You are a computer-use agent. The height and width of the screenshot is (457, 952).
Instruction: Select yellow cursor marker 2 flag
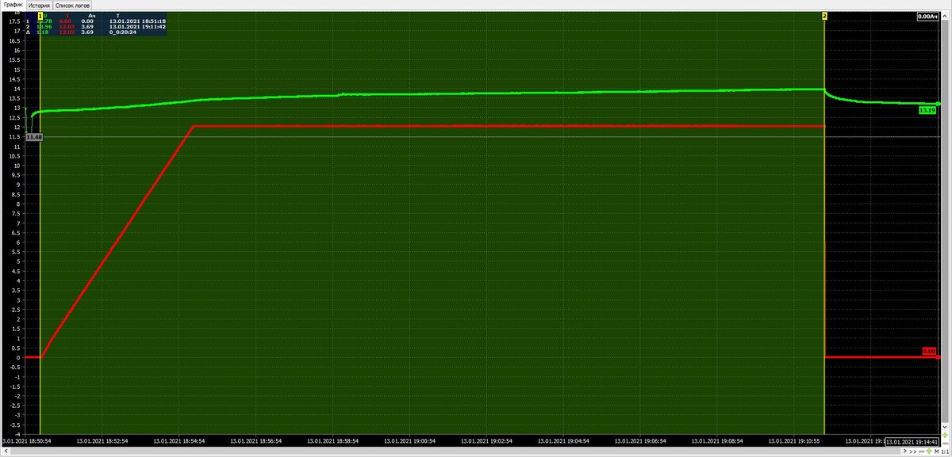[825, 16]
